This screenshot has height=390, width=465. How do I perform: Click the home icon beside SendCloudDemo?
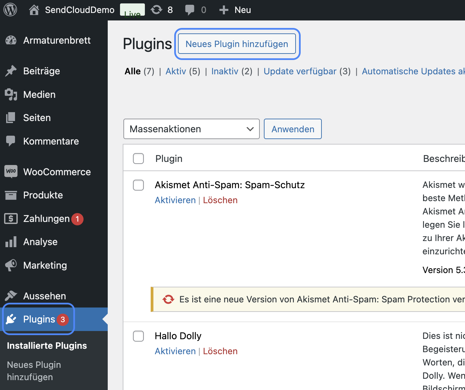[34, 10]
